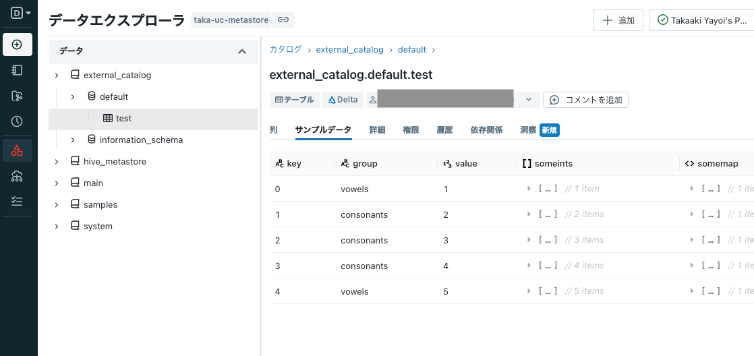Click the value column header
Screen dimensions: 754x356
[477, 164]
